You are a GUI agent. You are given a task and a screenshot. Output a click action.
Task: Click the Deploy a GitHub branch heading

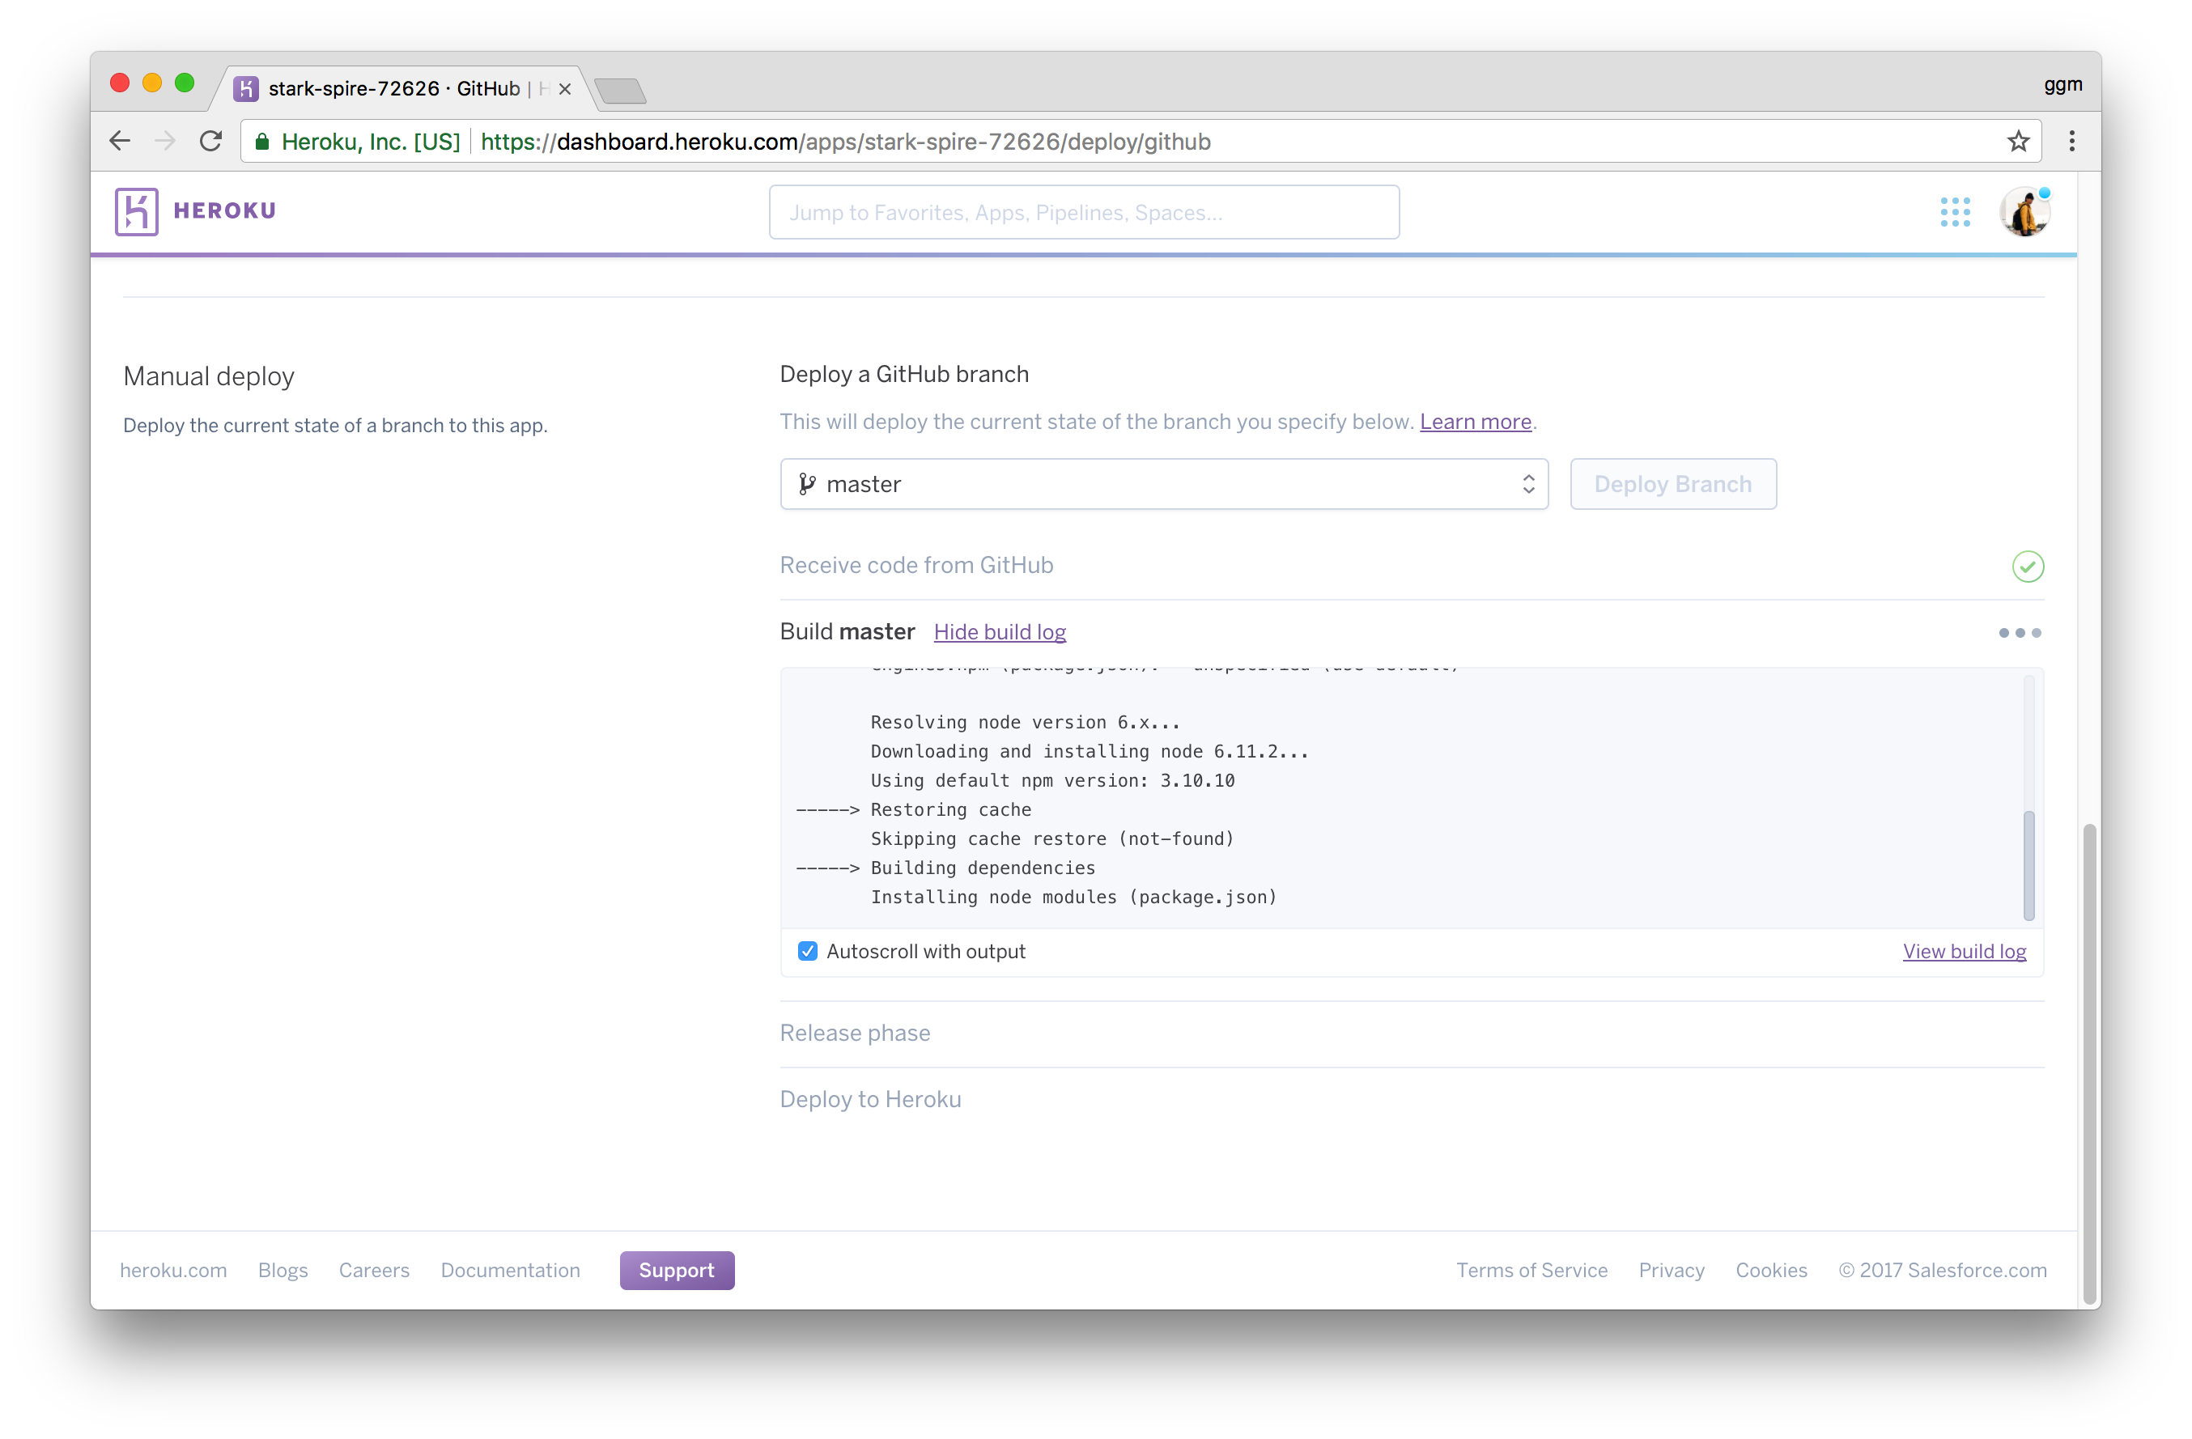904,374
